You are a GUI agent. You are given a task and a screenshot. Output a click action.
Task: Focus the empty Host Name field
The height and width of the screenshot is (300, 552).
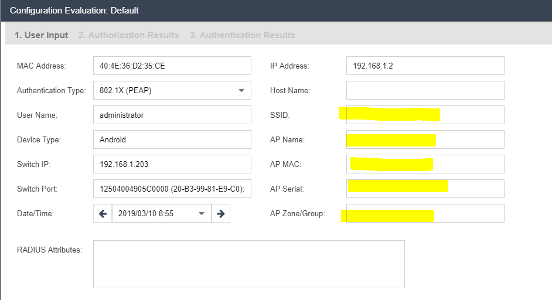[x=425, y=90]
